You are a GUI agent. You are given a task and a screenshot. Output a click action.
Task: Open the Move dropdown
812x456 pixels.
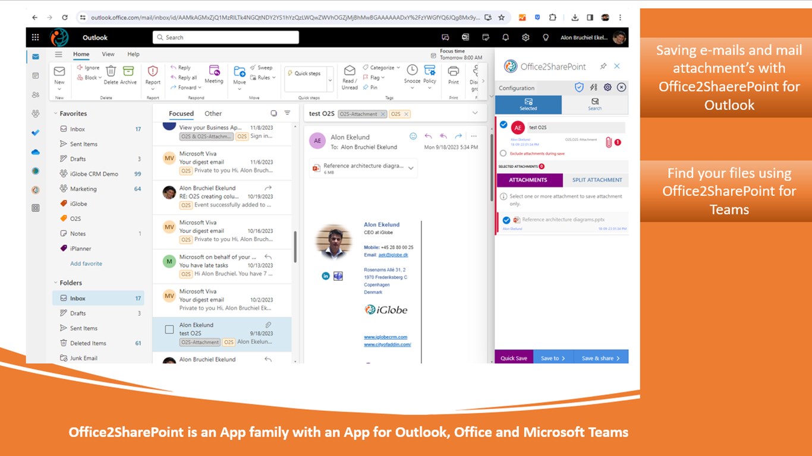tap(240, 90)
